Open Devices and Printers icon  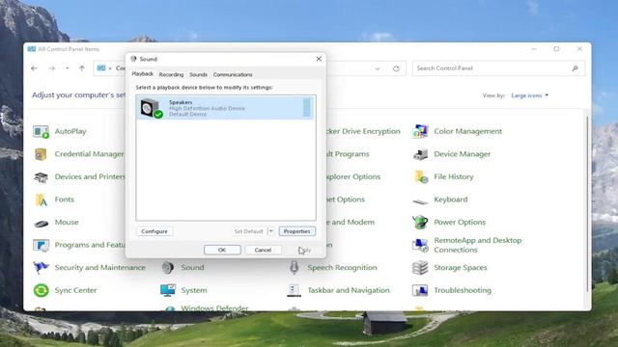click(x=41, y=177)
